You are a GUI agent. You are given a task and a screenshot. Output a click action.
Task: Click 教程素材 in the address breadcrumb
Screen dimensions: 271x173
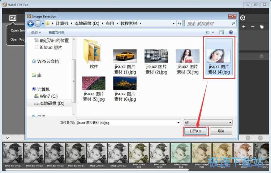pos(129,24)
